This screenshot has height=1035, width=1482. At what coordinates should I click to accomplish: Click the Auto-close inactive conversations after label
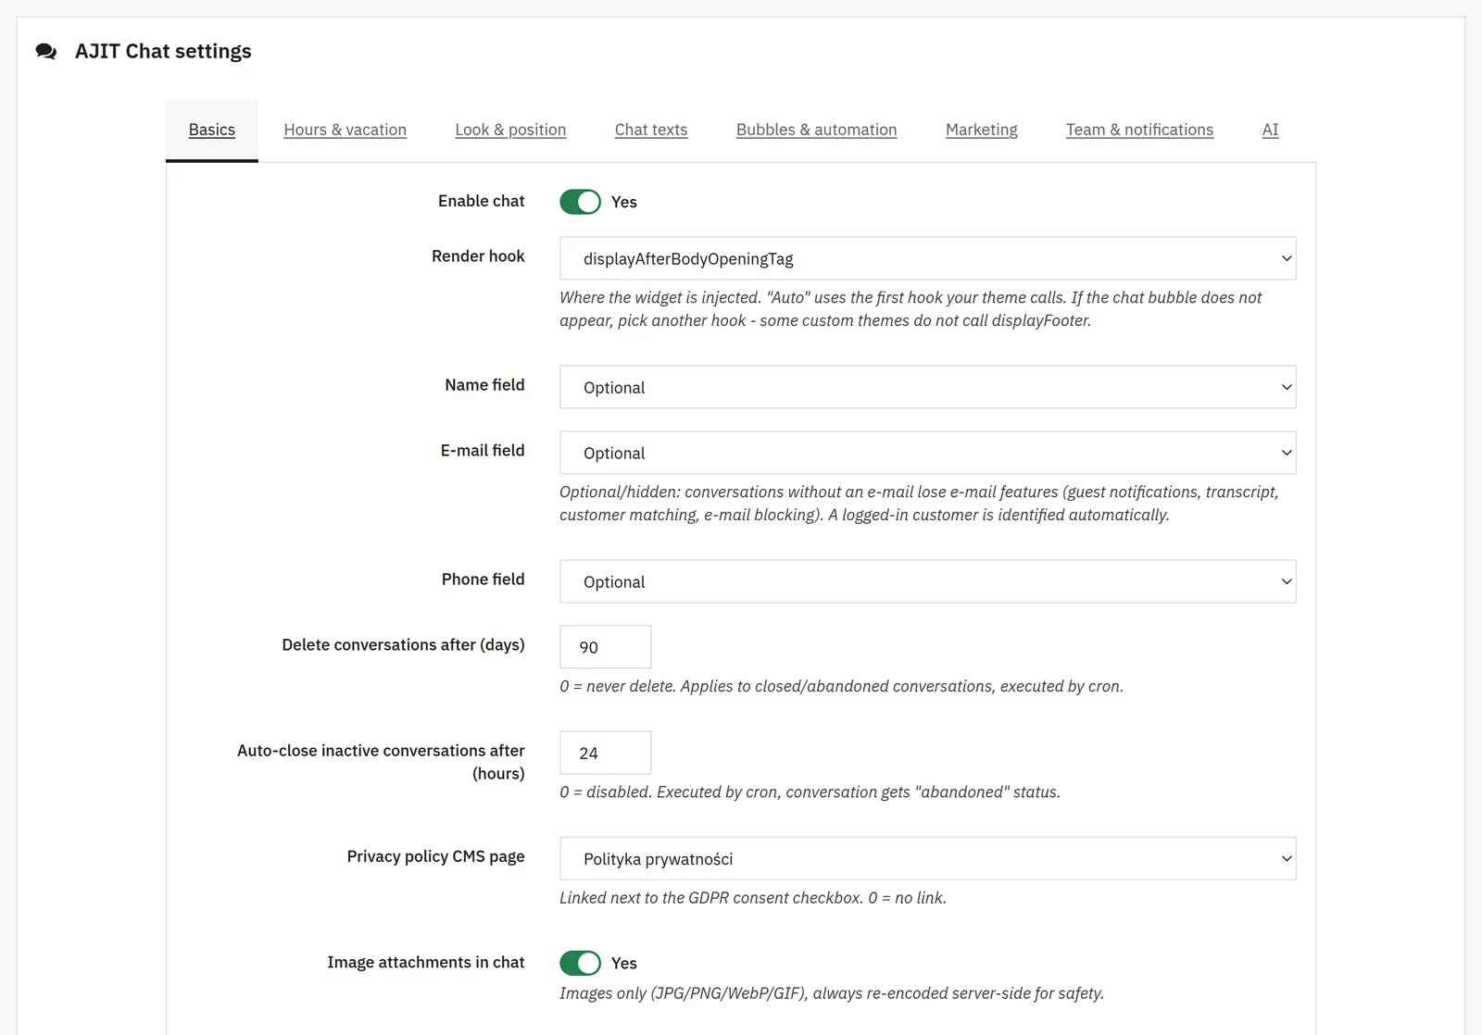(381, 762)
